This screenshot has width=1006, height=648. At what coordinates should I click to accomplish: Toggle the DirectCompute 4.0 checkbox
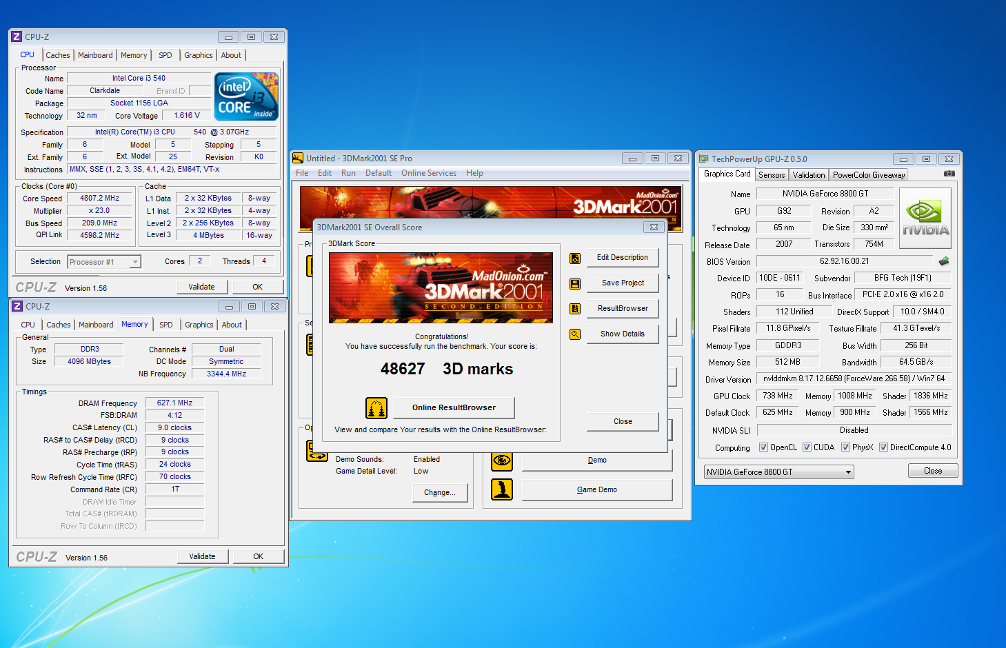click(883, 447)
